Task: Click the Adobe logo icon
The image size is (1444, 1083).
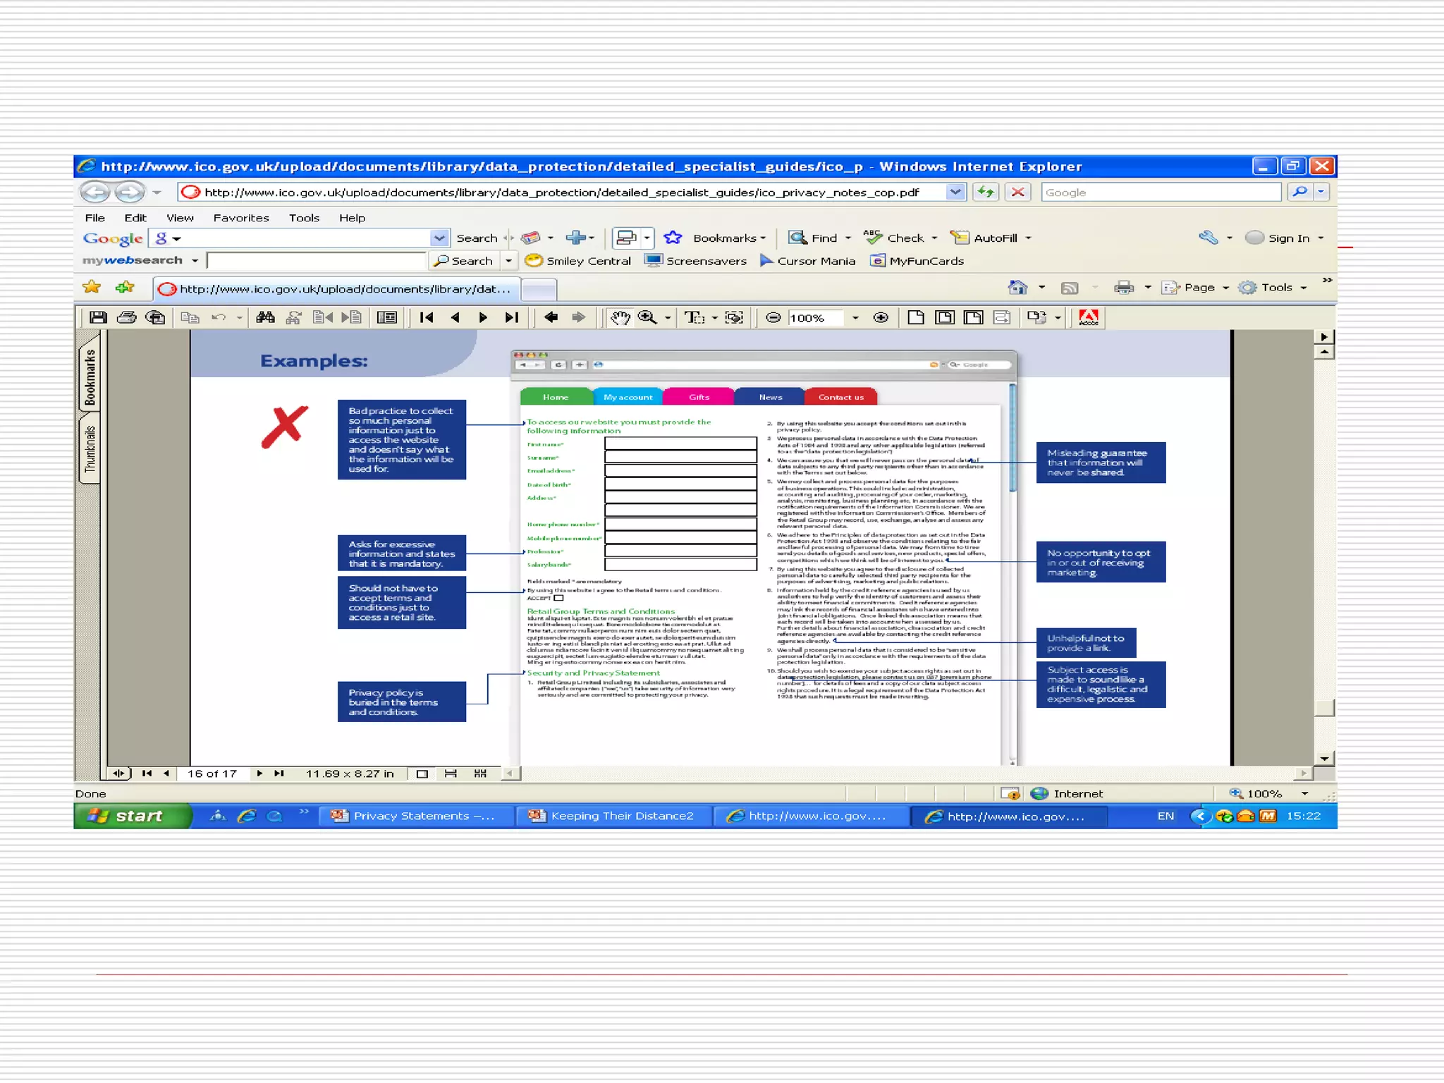Action: click(x=1088, y=317)
